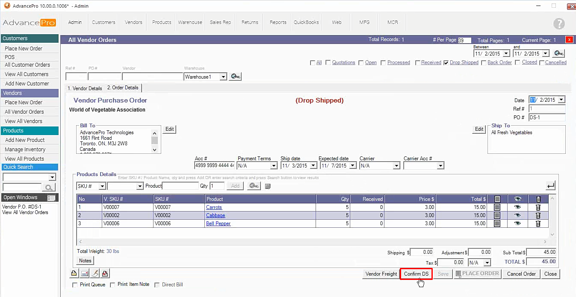This screenshot has height=297, width=576.
Task: Click the Quick Search magnifier button
Action: (49, 187)
